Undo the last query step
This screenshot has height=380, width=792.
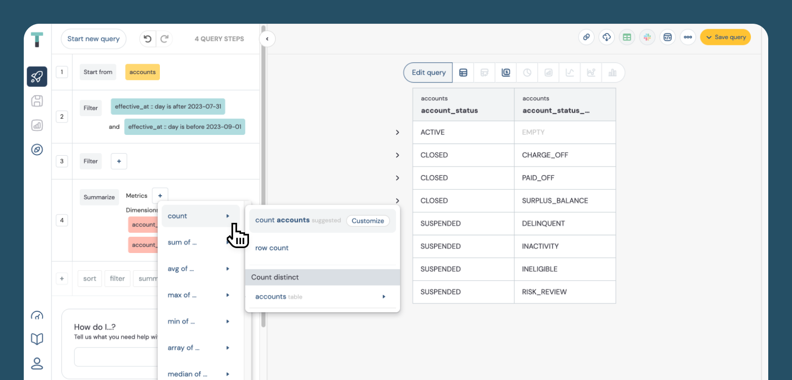(148, 39)
